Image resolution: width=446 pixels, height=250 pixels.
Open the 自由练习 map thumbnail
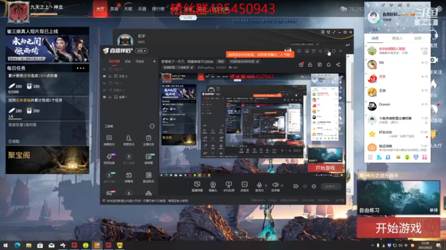coord(399,197)
